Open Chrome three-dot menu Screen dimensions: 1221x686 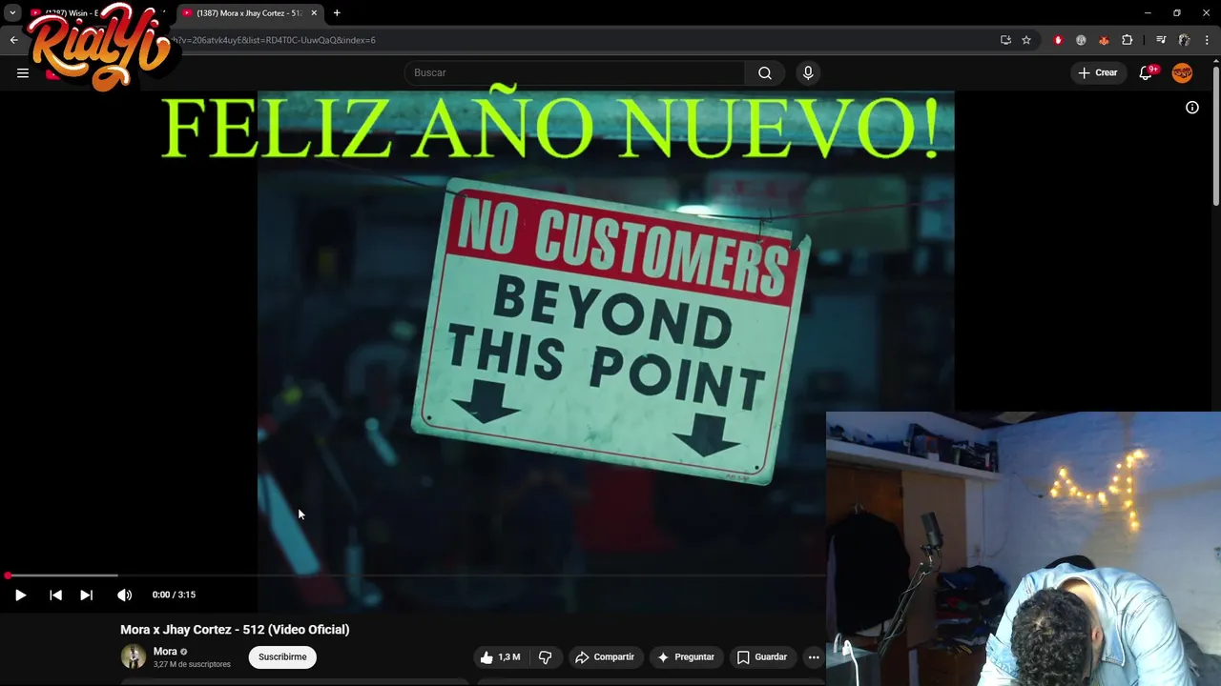point(1207,40)
